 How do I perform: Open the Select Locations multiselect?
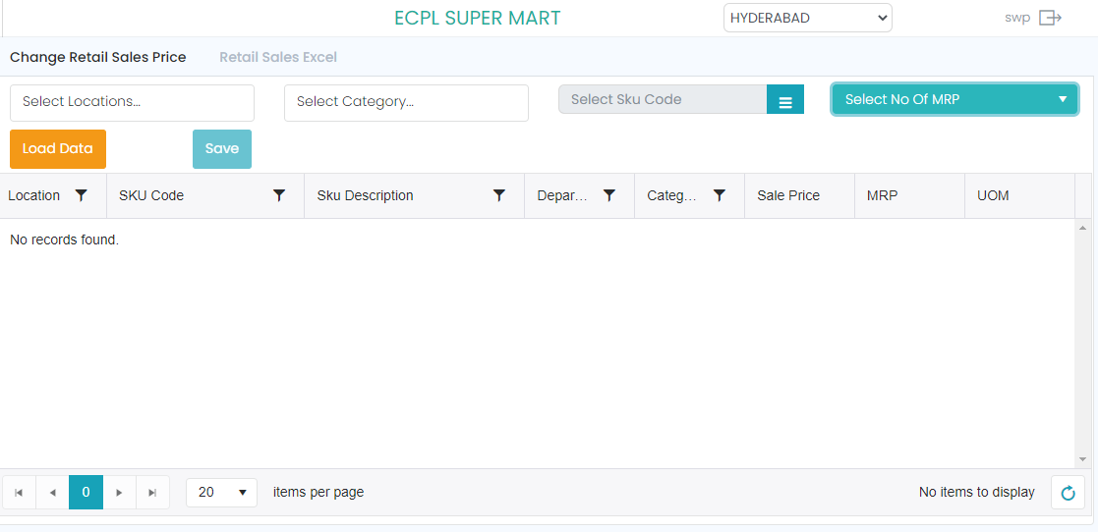pos(132,103)
